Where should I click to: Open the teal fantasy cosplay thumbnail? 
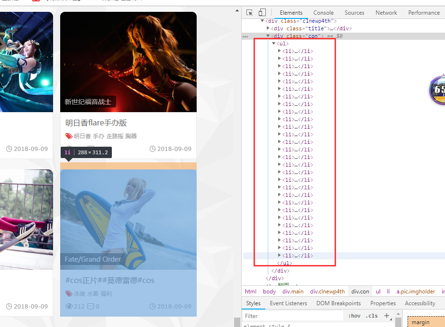coord(27,62)
